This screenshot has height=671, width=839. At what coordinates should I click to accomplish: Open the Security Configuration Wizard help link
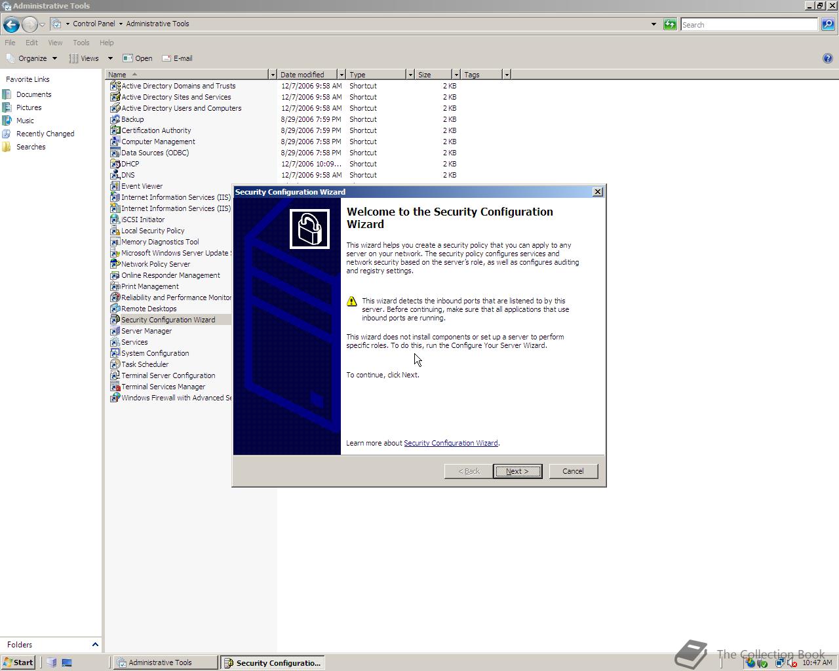(x=451, y=443)
